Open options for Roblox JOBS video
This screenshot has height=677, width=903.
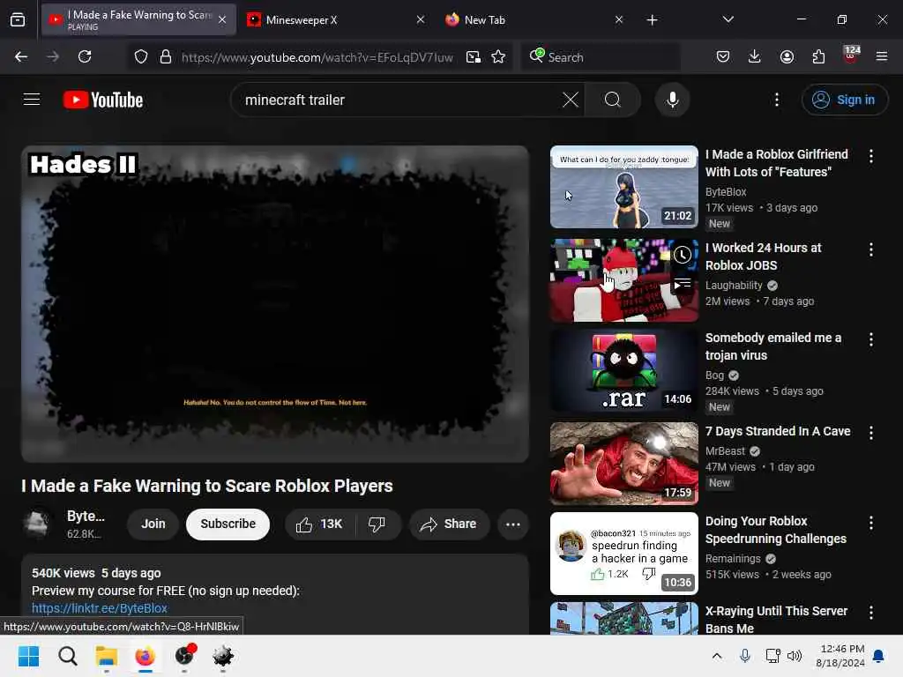point(870,249)
